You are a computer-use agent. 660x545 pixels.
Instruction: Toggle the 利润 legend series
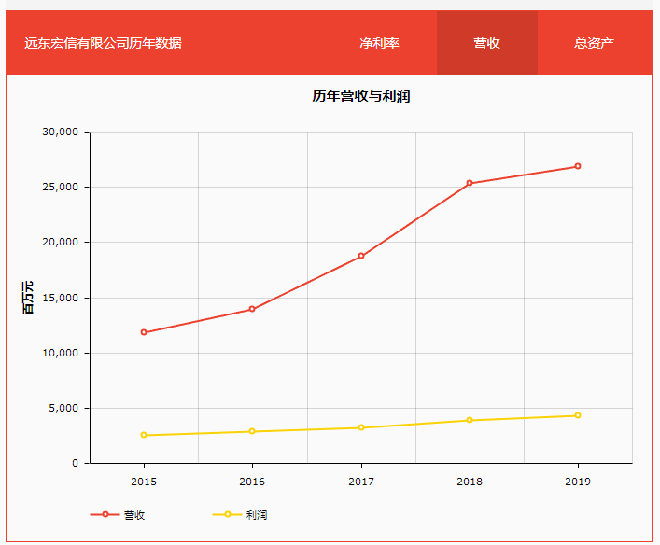click(257, 515)
